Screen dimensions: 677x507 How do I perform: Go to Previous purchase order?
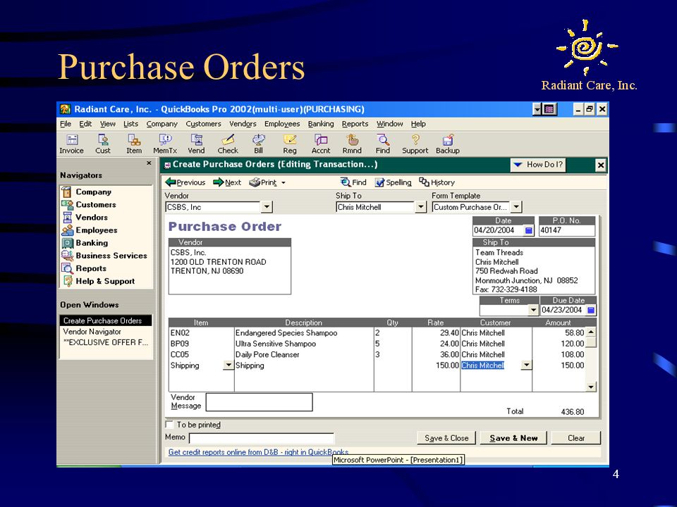pyautogui.click(x=185, y=182)
